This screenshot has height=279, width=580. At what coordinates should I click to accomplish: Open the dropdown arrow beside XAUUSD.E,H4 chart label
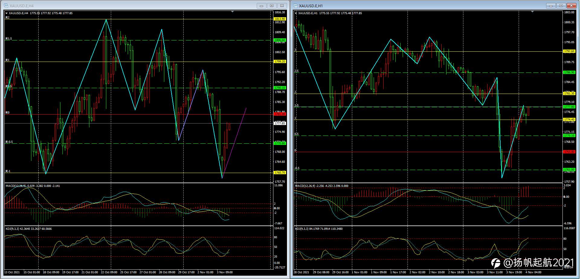pyautogui.click(x=7, y=13)
